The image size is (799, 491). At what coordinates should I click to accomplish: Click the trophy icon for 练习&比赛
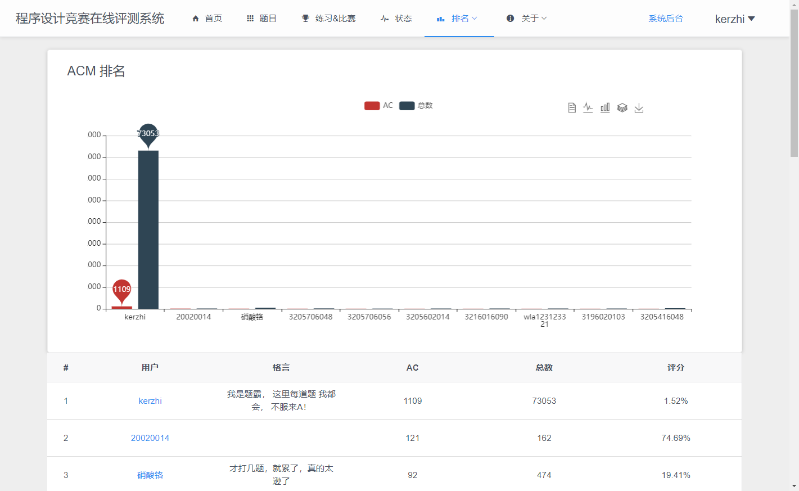pos(305,19)
